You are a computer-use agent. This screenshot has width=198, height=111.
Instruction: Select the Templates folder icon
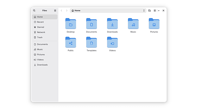coord(91,43)
